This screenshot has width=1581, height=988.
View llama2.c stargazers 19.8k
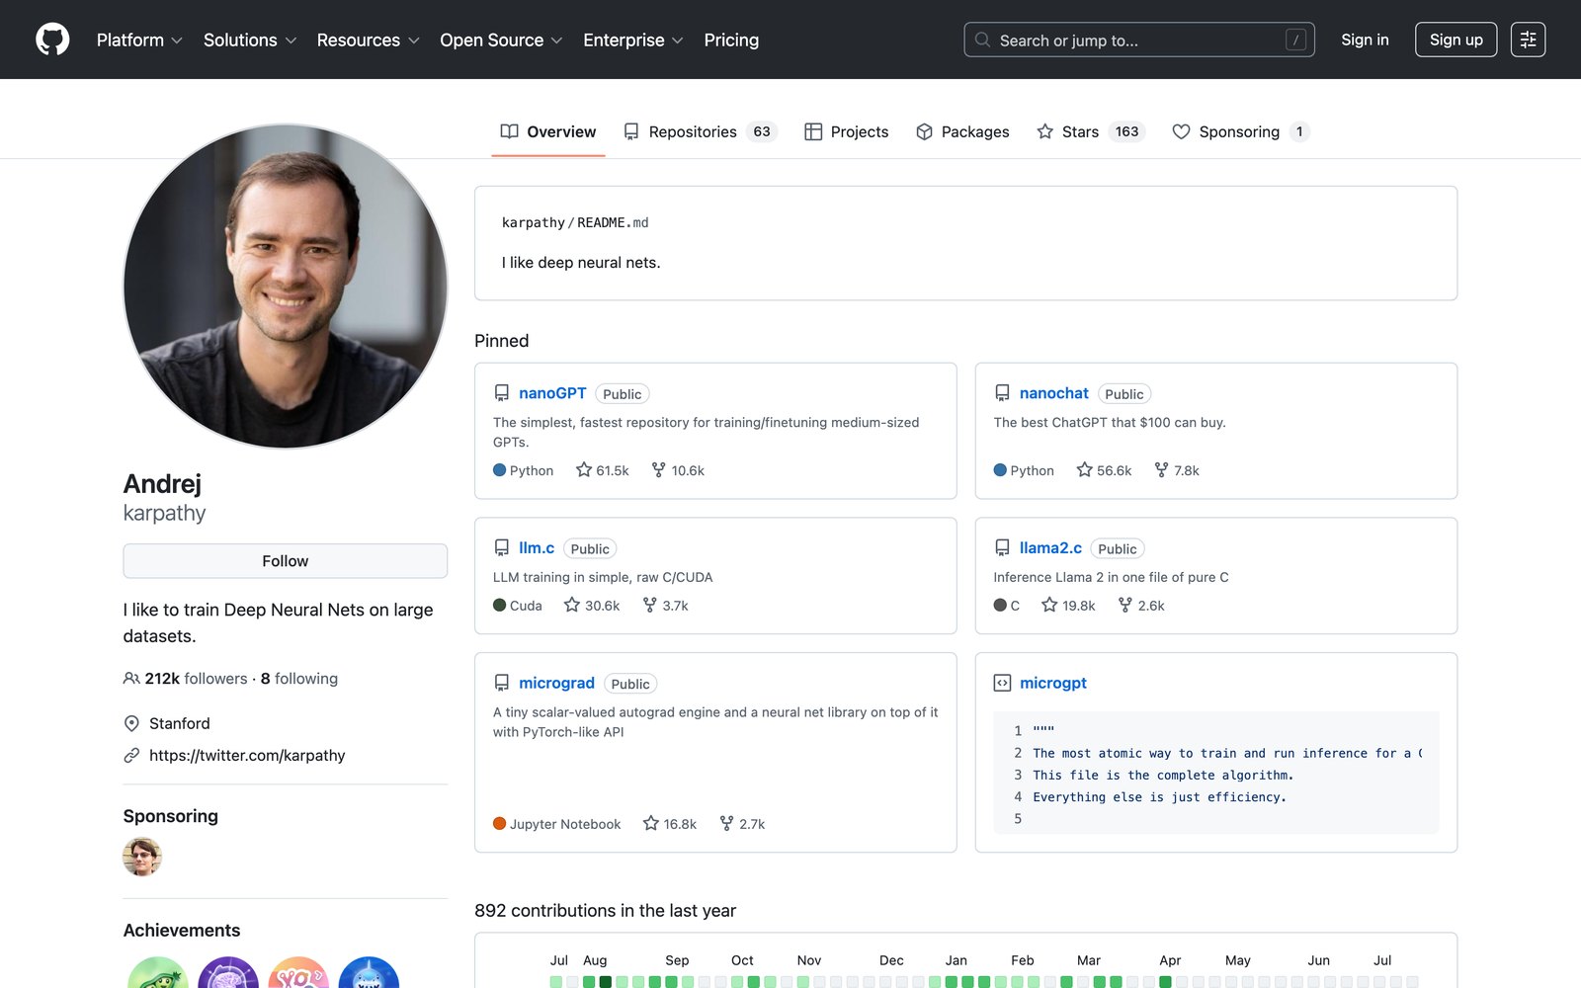[x=1068, y=606]
